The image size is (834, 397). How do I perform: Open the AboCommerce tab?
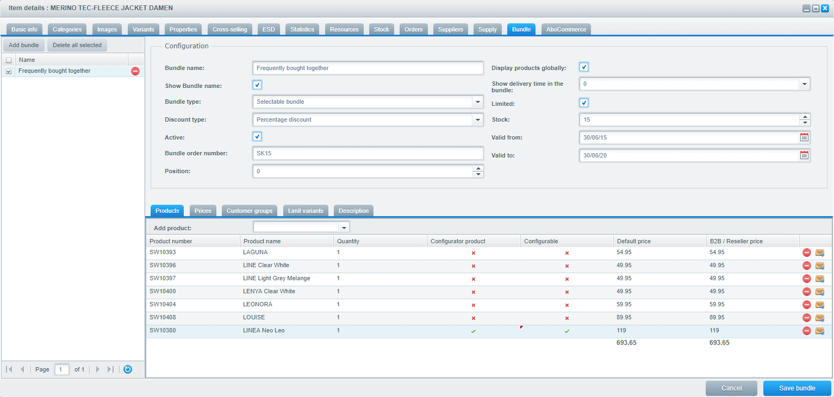click(x=567, y=29)
